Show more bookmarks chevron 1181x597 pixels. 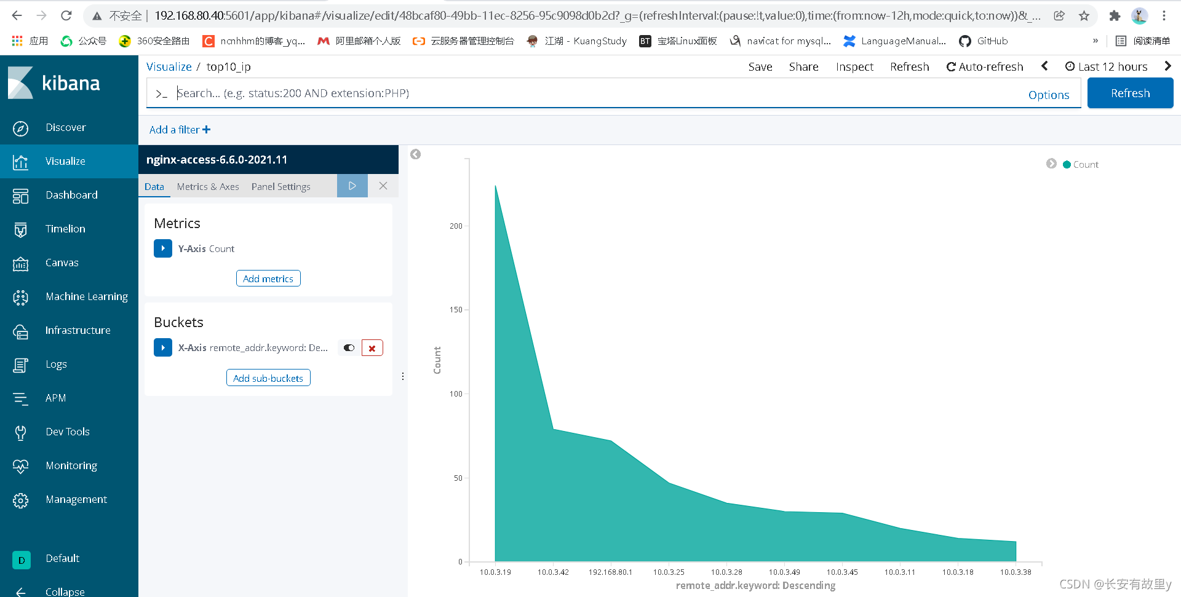point(1096,41)
